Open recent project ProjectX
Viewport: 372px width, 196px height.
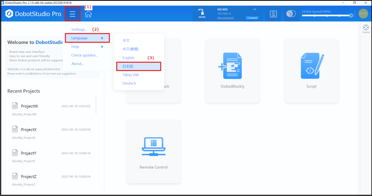click(x=29, y=130)
